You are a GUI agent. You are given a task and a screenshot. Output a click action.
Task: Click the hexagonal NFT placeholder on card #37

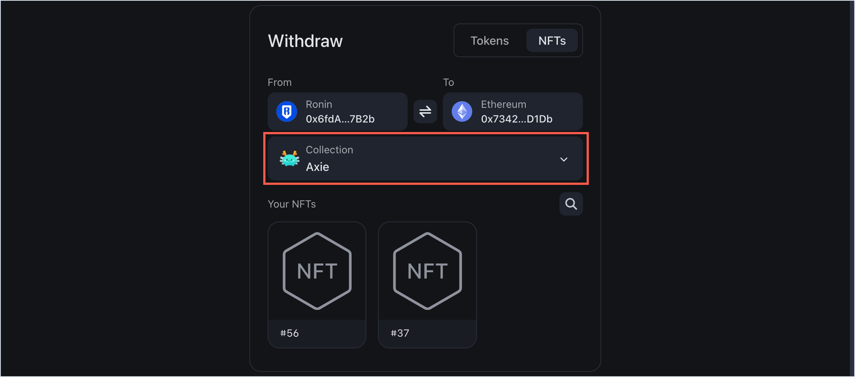pos(427,270)
